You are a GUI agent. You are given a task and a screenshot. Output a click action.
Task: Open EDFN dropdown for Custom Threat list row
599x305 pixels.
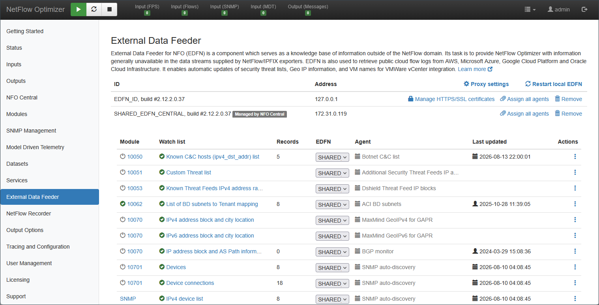coord(332,173)
